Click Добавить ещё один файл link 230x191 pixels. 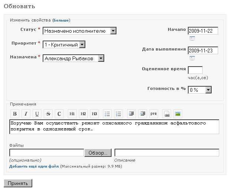coord(34,166)
